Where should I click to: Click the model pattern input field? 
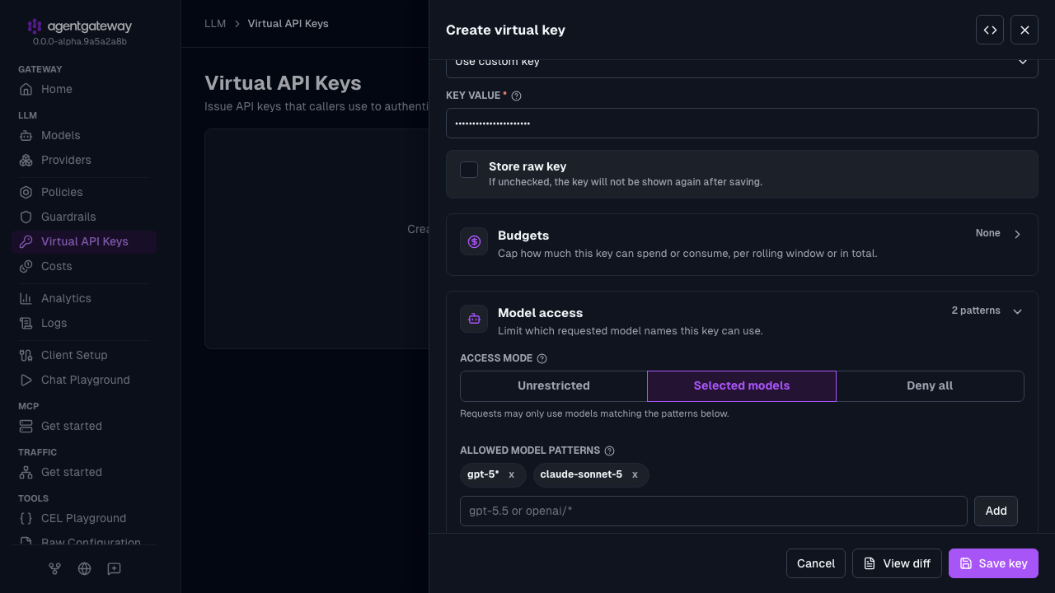(x=714, y=511)
